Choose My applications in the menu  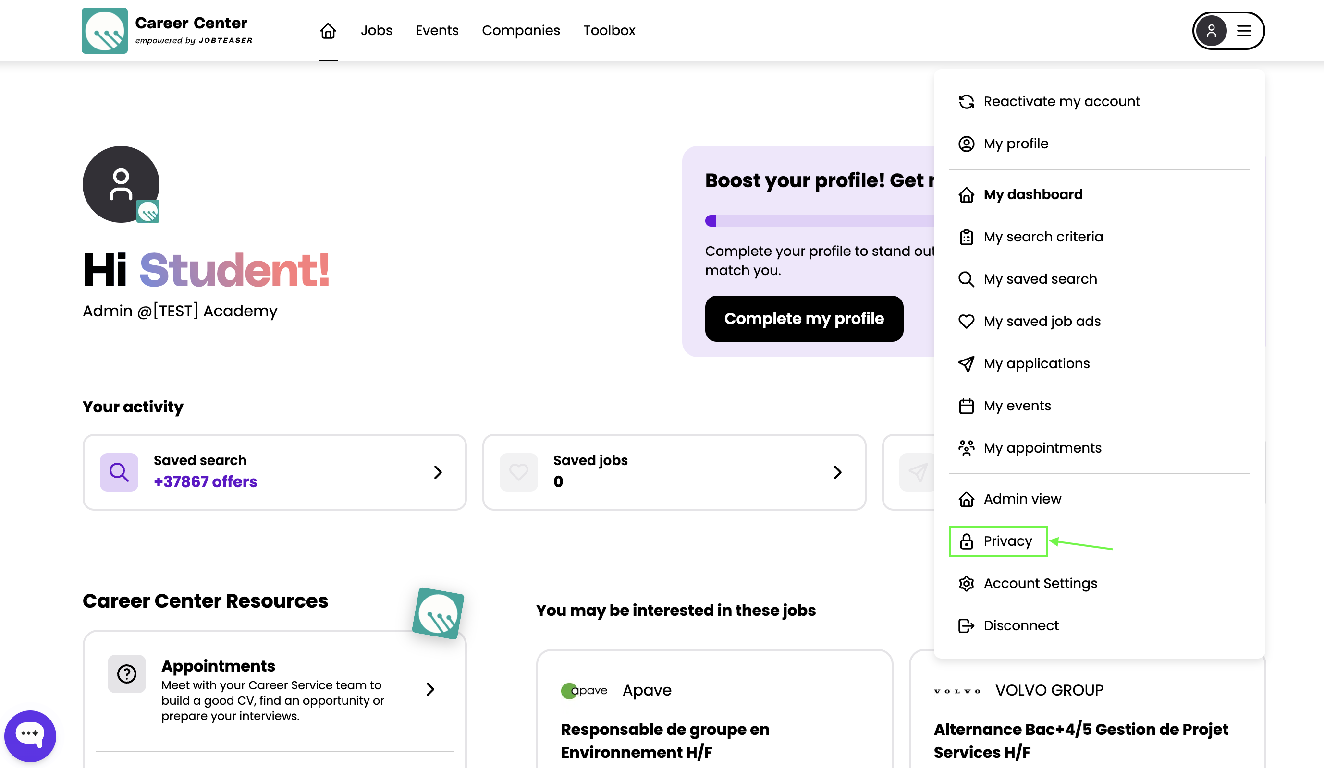1036,363
